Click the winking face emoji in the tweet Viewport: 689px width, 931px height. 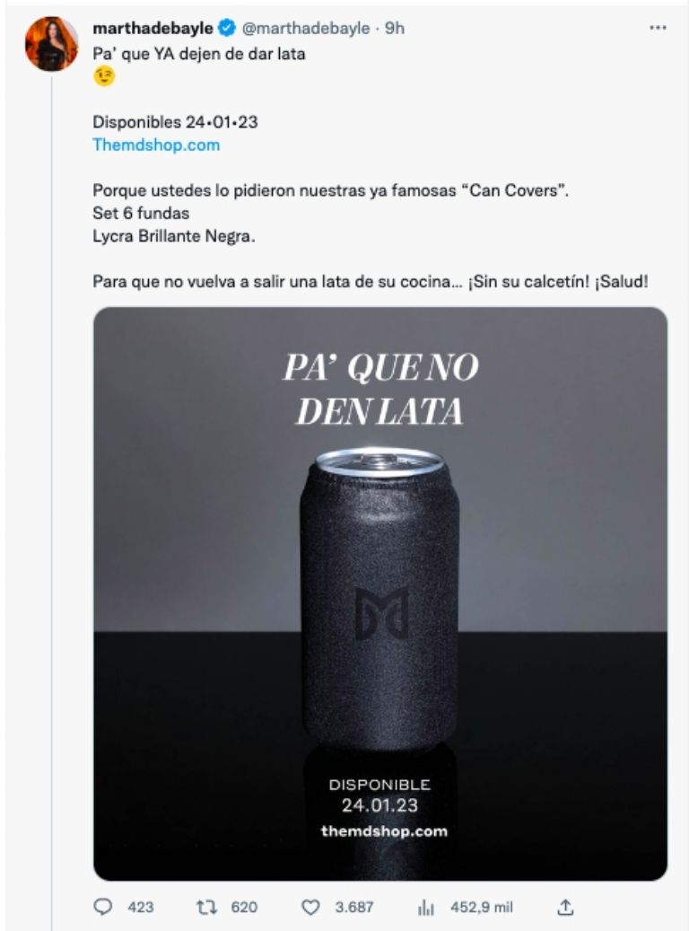pos(104,77)
